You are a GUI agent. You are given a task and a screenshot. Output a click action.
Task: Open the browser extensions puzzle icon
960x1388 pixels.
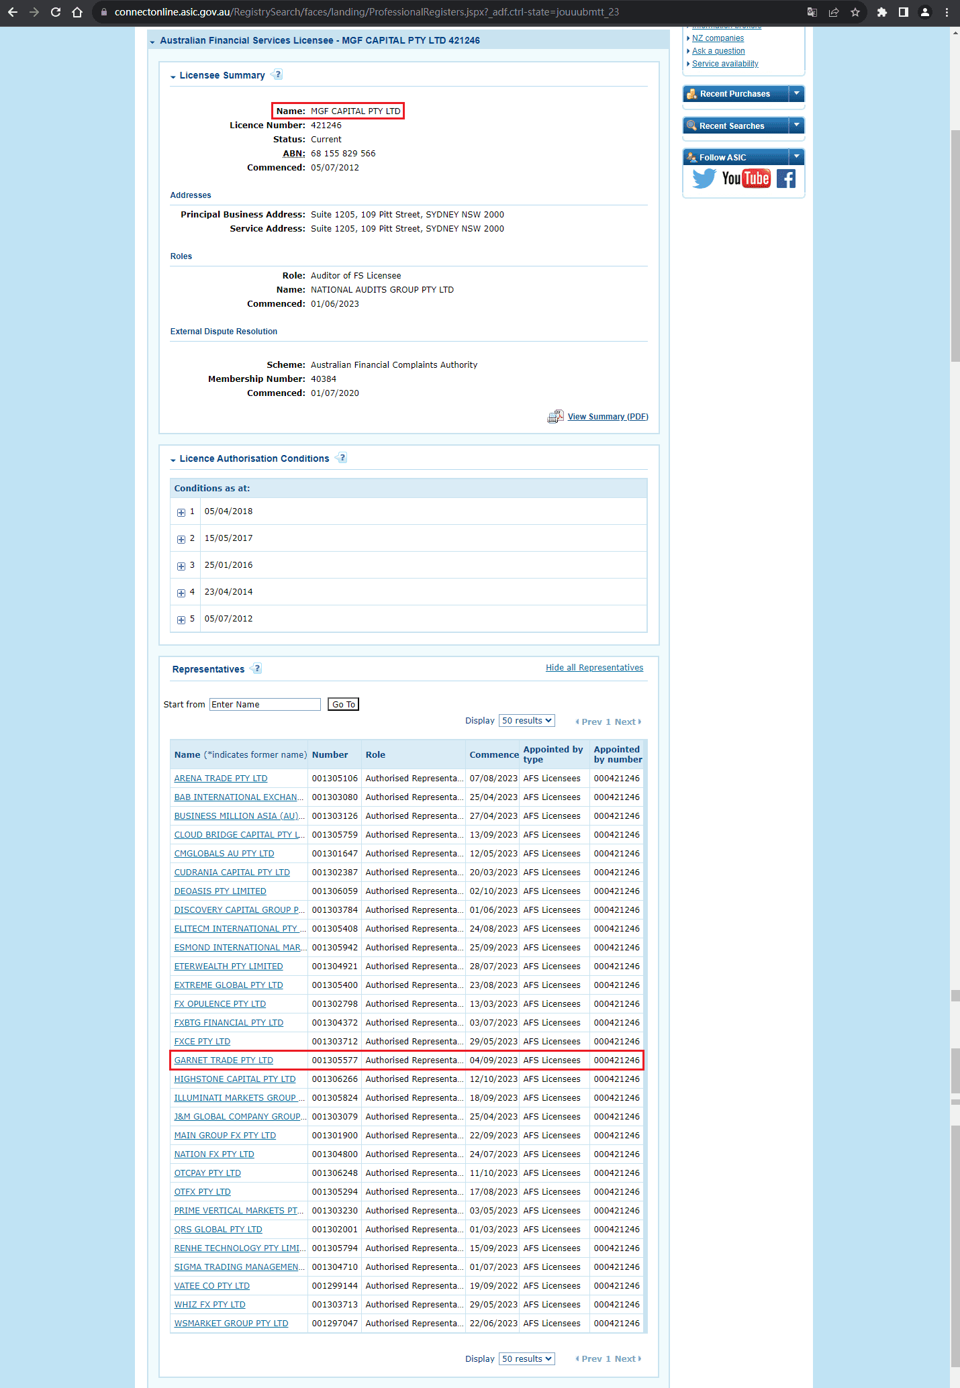click(882, 12)
